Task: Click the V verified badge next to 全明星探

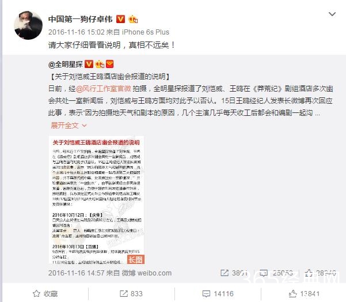Action: (x=89, y=64)
